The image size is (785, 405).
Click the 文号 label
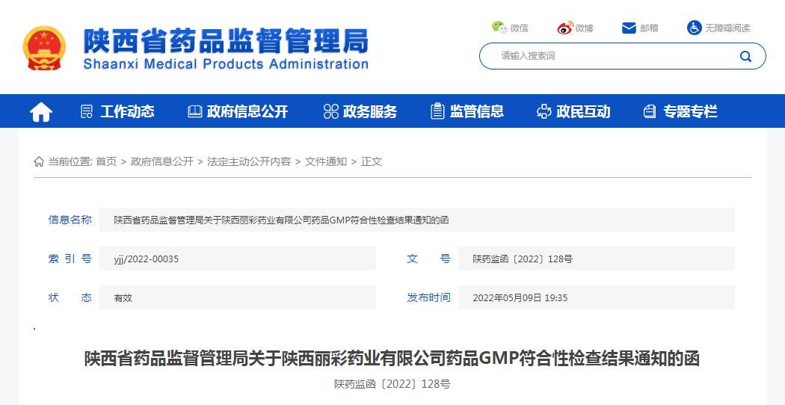[x=428, y=259]
